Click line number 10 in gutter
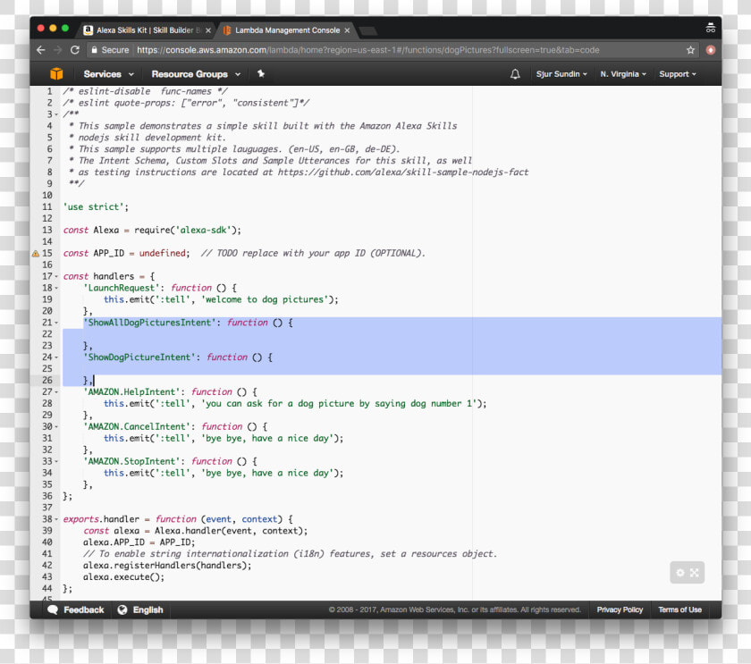This screenshot has height=664, width=751. click(46, 195)
